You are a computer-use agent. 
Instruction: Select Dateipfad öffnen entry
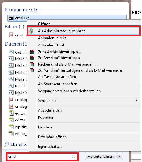coord(52,137)
